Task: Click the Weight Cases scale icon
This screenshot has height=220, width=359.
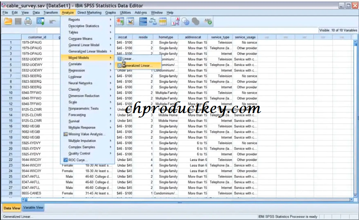Action: coord(153,21)
